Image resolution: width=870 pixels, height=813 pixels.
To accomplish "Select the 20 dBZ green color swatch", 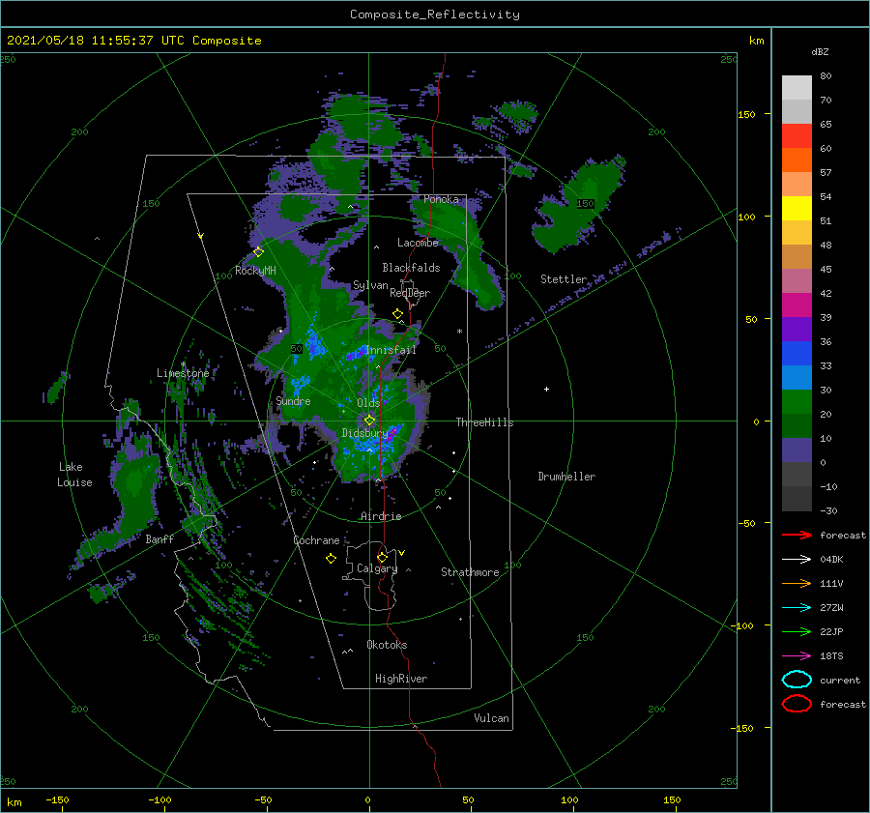I will coord(797,401).
